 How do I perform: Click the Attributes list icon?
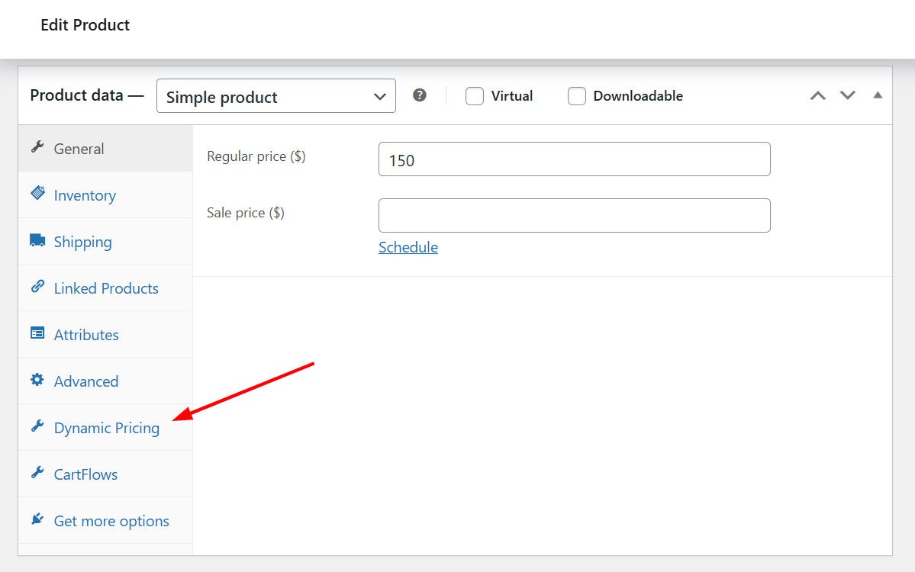coord(37,333)
